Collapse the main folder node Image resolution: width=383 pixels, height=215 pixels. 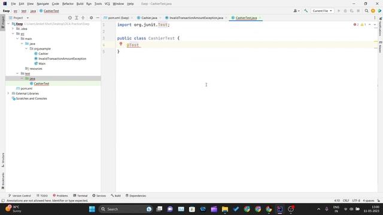(17, 39)
